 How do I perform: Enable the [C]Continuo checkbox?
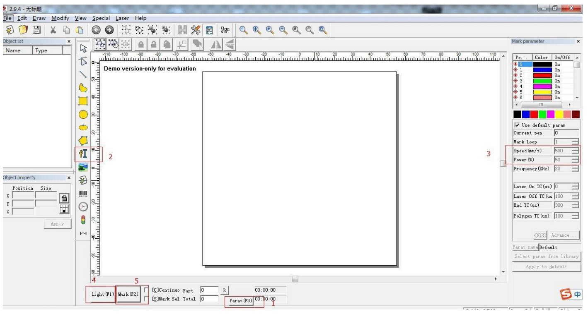(x=146, y=290)
